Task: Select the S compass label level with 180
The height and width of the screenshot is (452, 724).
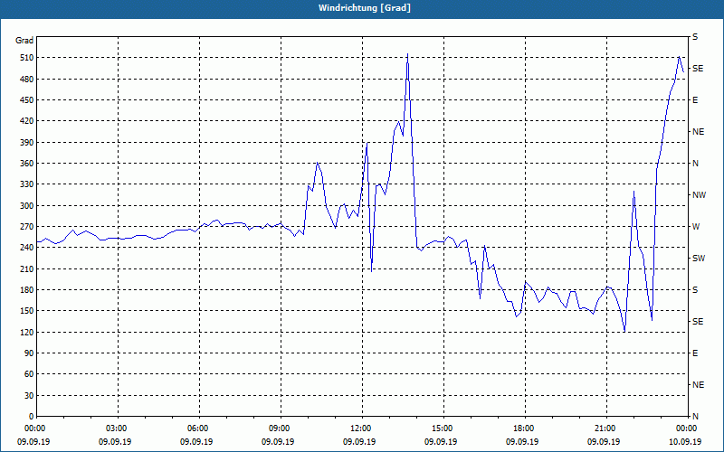Action: click(695, 290)
